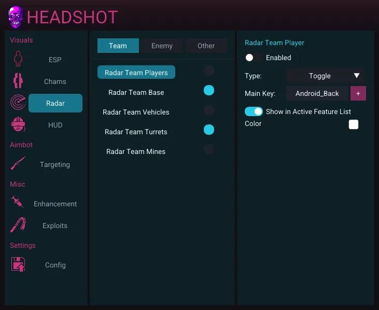
Task: Open the white Color swatch
Action: (354, 124)
